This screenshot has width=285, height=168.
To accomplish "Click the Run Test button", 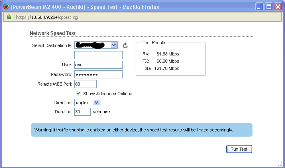I will pyautogui.click(x=239, y=149).
